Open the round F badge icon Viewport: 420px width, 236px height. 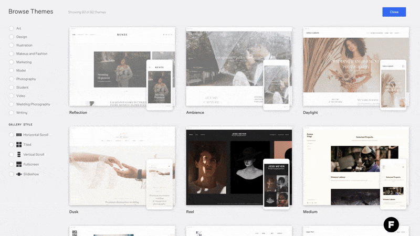click(391, 224)
